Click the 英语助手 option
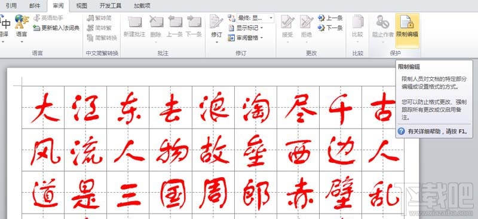 pyautogui.click(x=49, y=18)
